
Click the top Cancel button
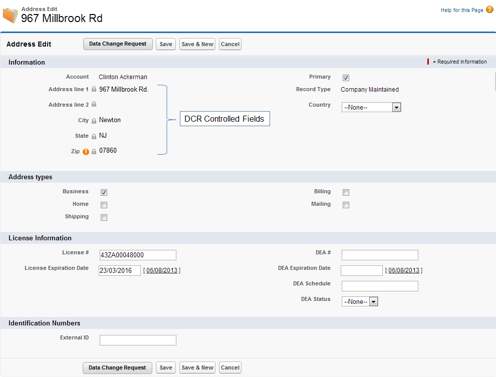(230, 44)
